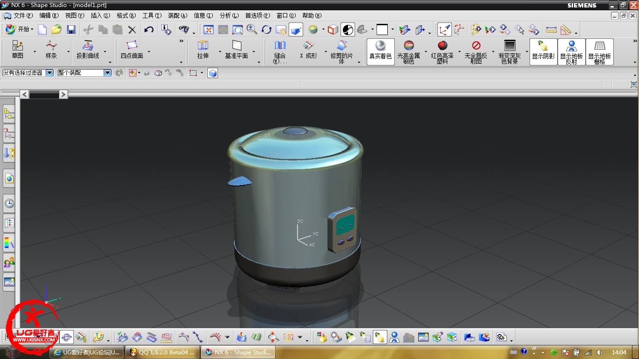
Task: Click the 修剪的片体 (Trimmed Sheet) tool
Action: [342, 51]
